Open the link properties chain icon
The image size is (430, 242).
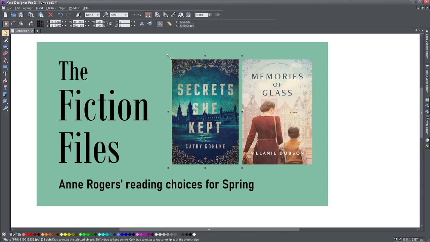click(x=173, y=15)
